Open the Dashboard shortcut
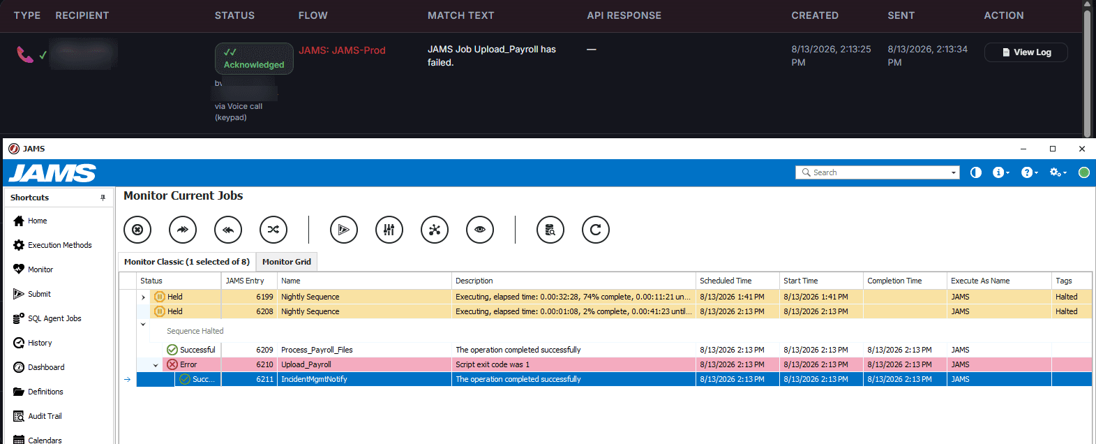1096x444 pixels. [x=39, y=367]
